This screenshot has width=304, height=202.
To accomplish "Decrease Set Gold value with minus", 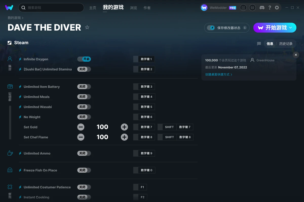I will (x=81, y=127).
